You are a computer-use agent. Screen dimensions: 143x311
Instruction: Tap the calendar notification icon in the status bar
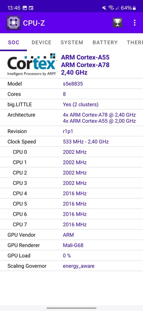click(31, 8)
